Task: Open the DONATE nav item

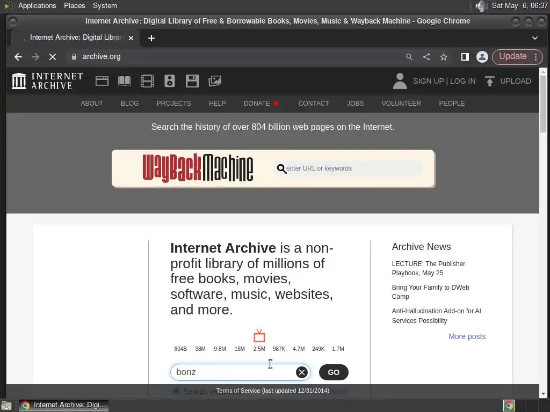Action: point(262,104)
